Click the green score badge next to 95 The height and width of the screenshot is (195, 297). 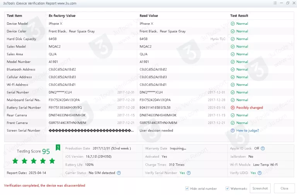(x=58, y=147)
